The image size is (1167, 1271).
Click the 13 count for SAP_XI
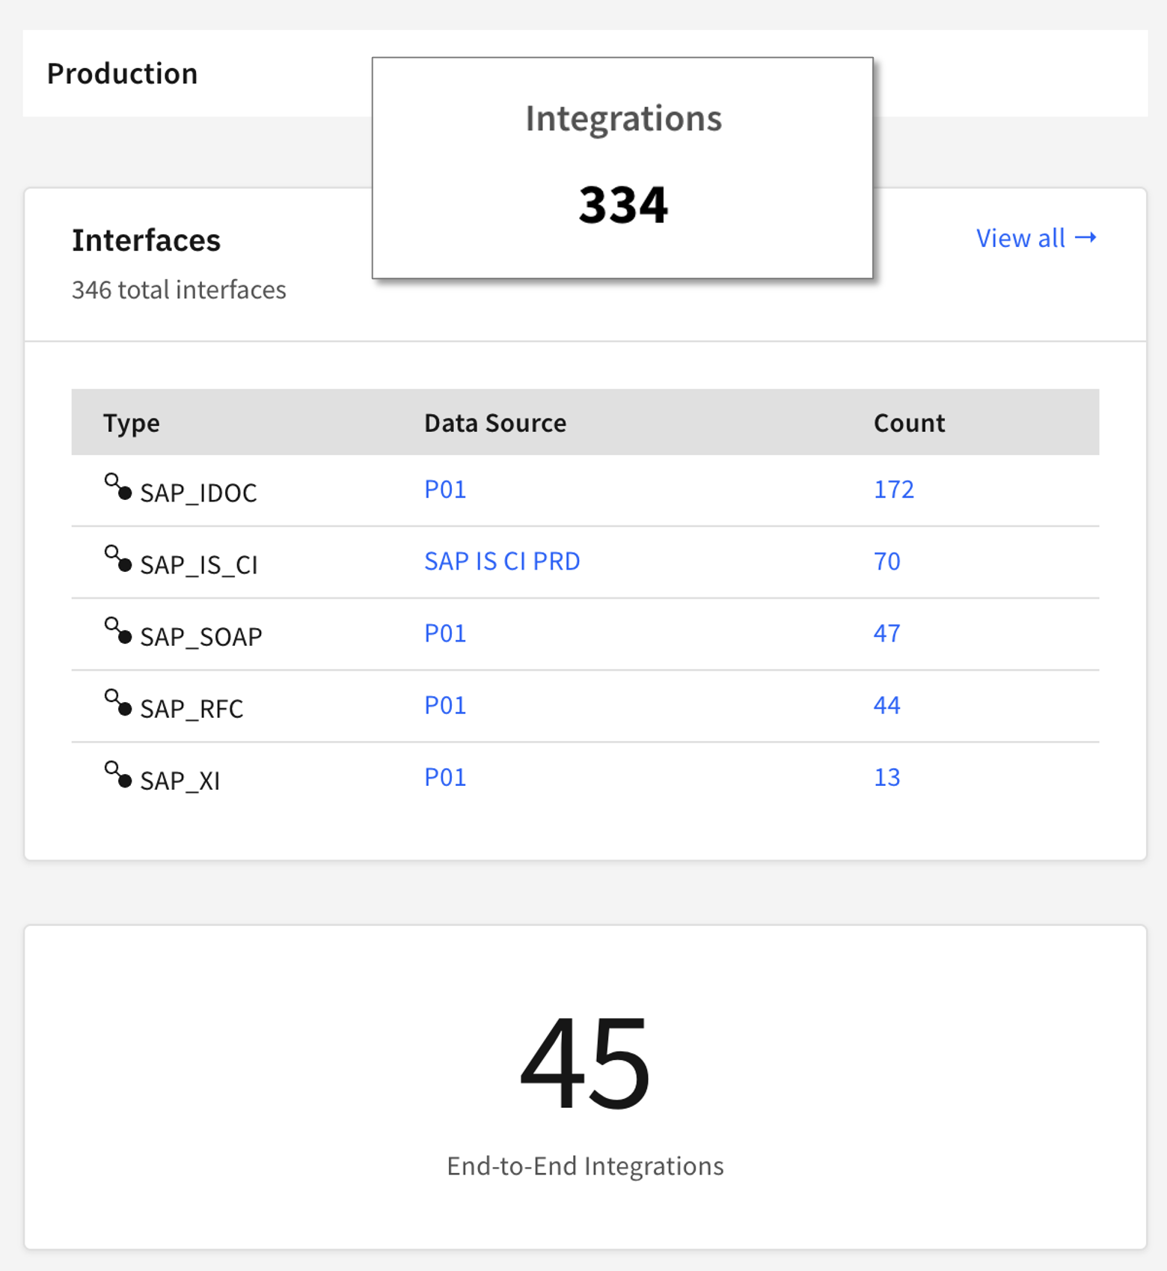[x=887, y=777]
